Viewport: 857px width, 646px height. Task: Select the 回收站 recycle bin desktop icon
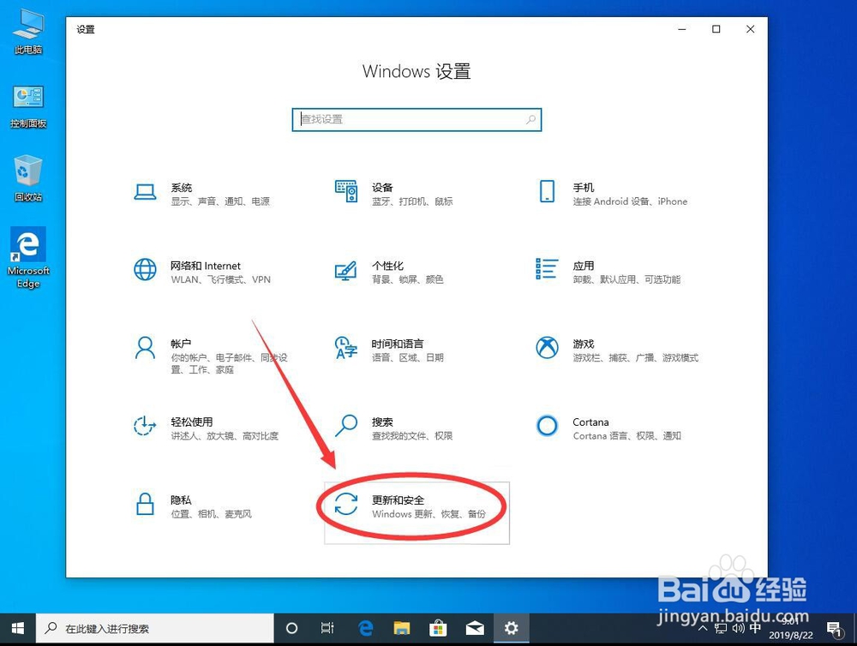click(x=28, y=179)
